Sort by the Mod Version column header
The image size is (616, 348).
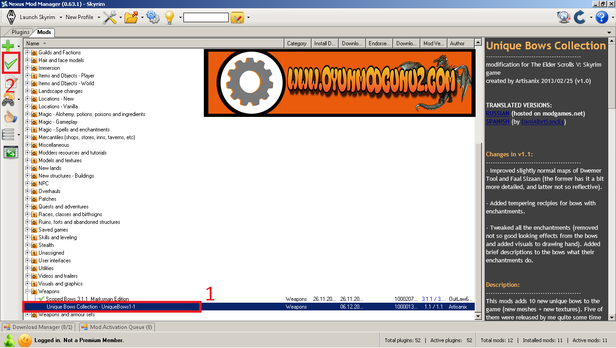(x=433, y=43)
